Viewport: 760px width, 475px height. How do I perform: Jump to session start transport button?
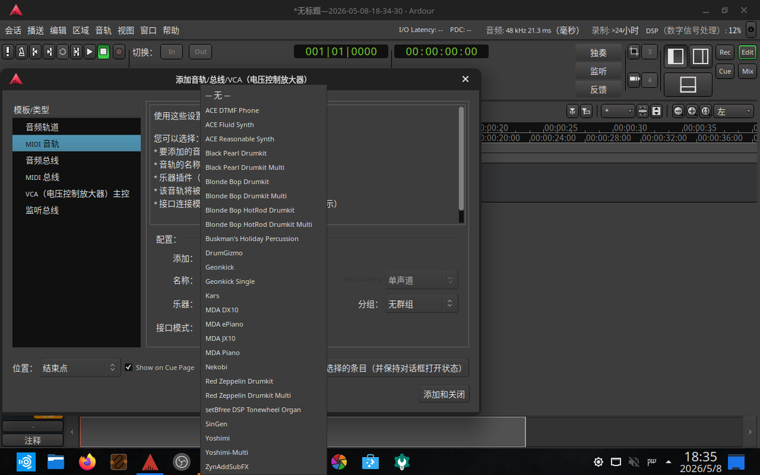[x=35, y=52]
